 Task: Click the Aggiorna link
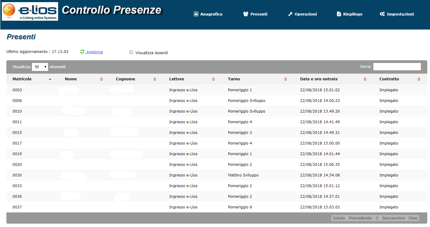pos(94,52)
